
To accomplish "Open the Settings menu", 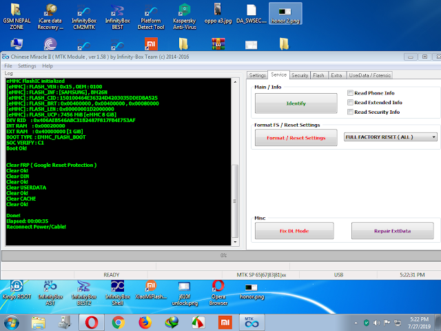I will (27, 66).
